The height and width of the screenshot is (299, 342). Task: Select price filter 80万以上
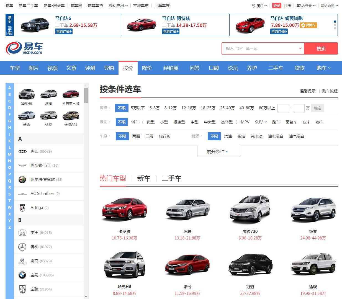267,108
